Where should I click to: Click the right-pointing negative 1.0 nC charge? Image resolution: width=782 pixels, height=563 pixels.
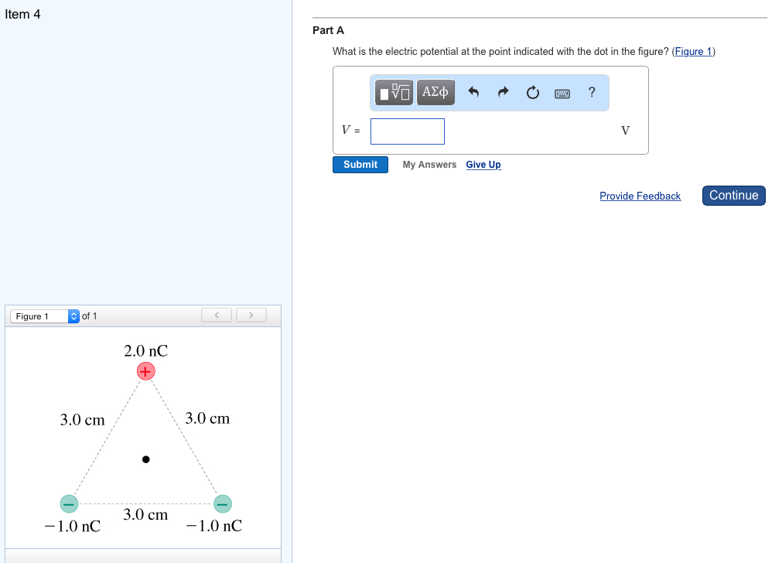(223, 503)
